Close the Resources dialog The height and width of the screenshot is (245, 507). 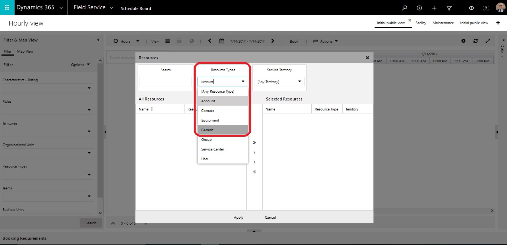(x=368, y=58)
